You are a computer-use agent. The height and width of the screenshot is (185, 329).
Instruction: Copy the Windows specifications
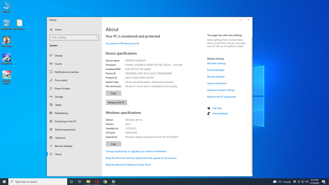[x=113, y=144]
